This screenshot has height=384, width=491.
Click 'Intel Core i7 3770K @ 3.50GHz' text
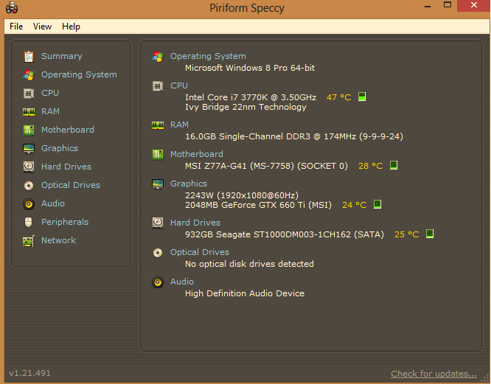251,97
